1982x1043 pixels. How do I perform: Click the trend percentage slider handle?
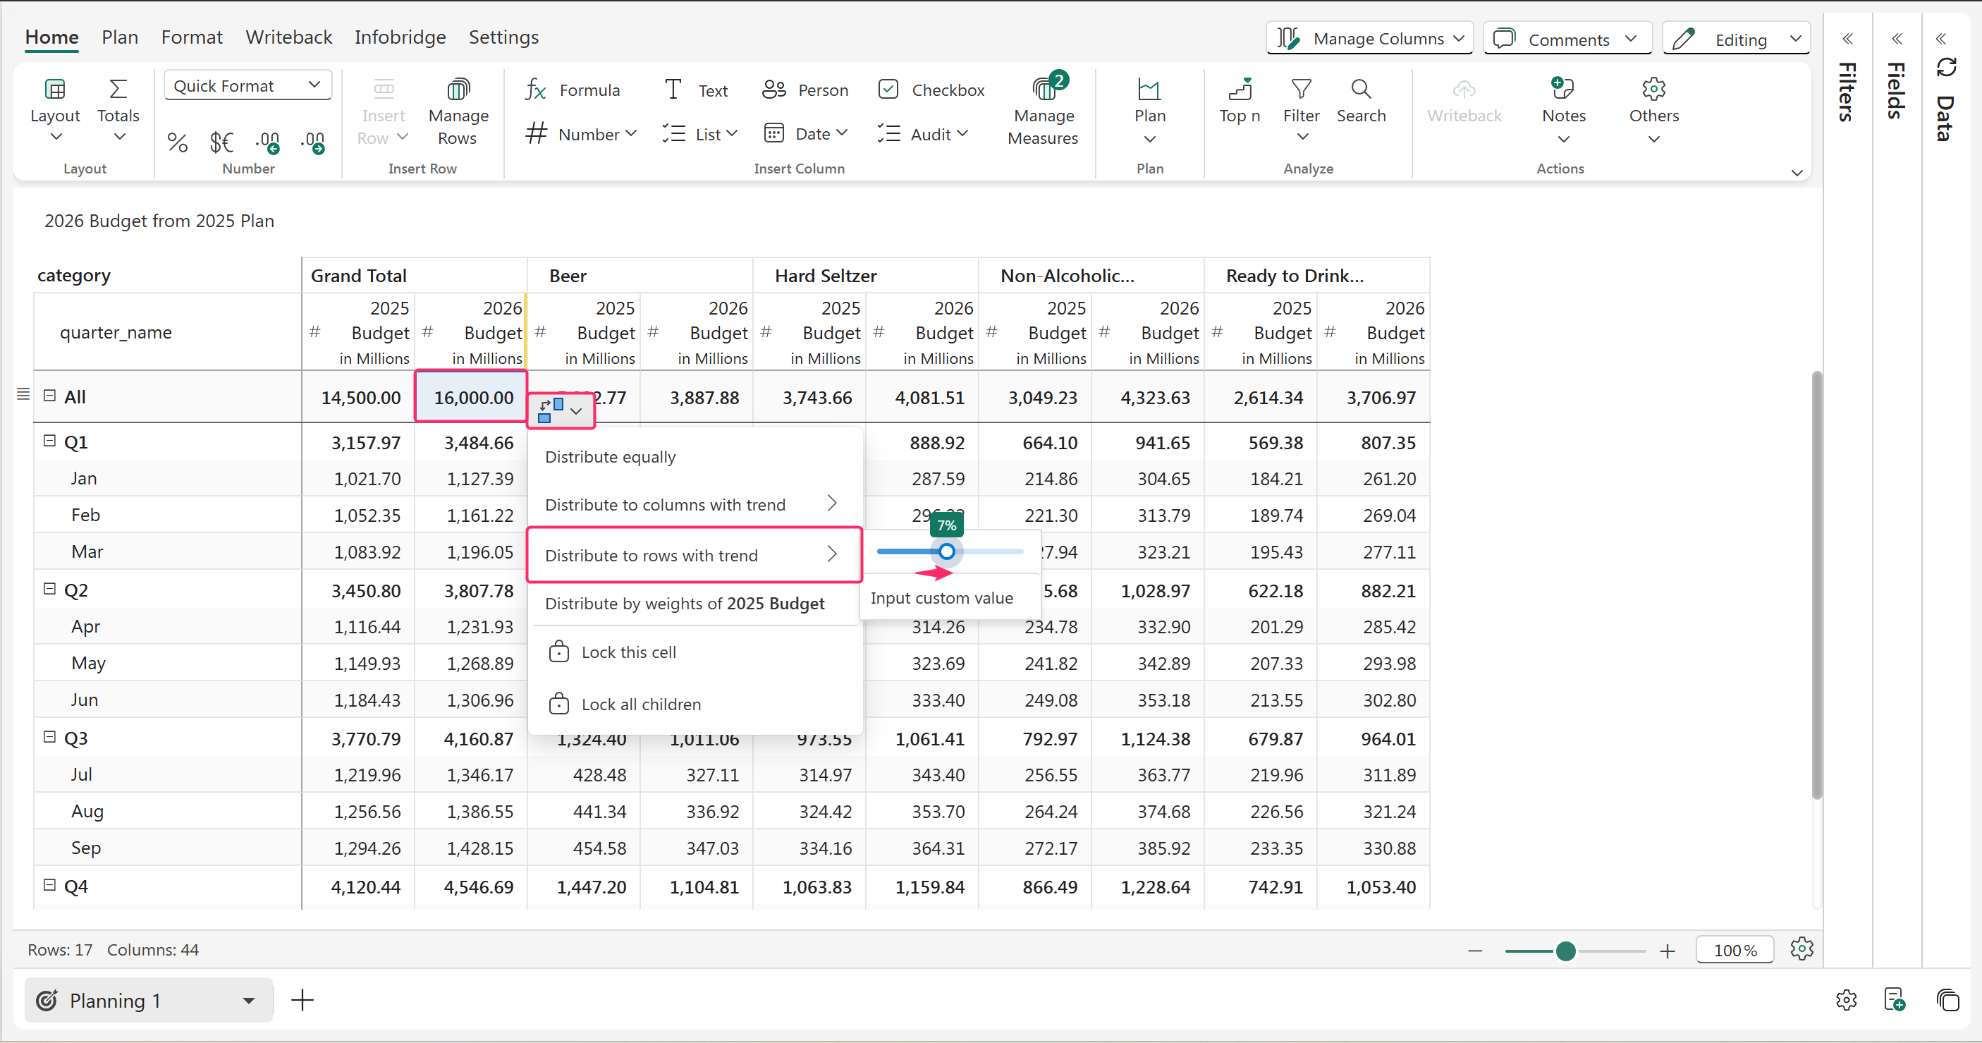click(x=946, y=551)
